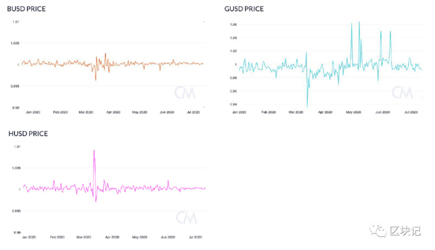
Task: Click Jun 2020 label on HUSD chart axis
Action: tap(167, 238)
